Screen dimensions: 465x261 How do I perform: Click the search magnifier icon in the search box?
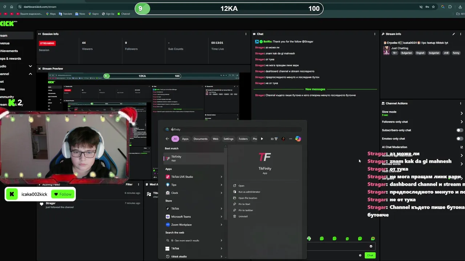coord(167,129)
